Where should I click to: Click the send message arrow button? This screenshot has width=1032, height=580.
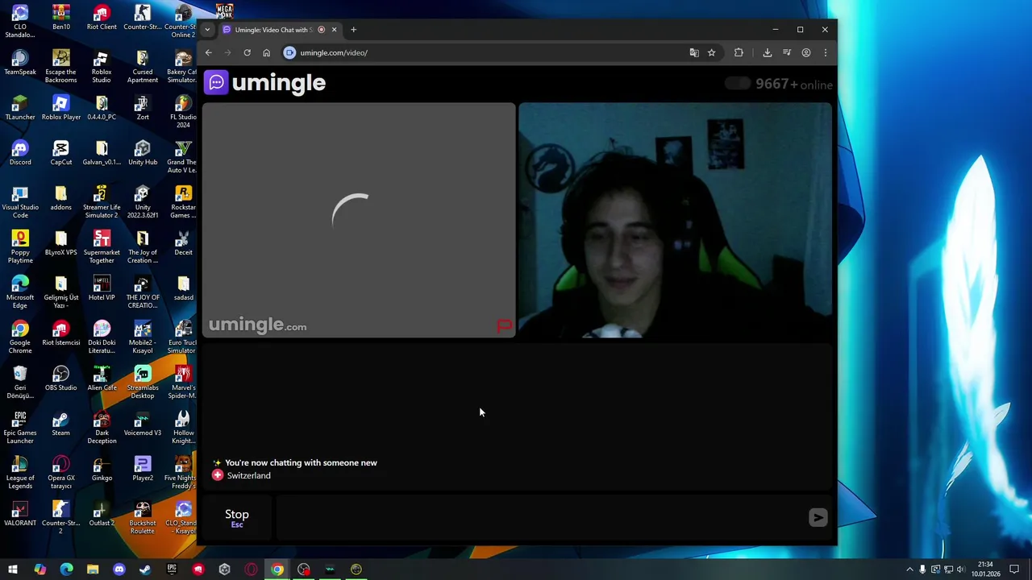click(818, 518)
